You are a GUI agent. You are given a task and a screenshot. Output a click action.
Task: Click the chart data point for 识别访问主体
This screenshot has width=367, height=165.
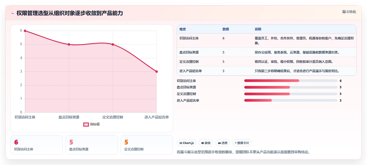pos(25,31)
